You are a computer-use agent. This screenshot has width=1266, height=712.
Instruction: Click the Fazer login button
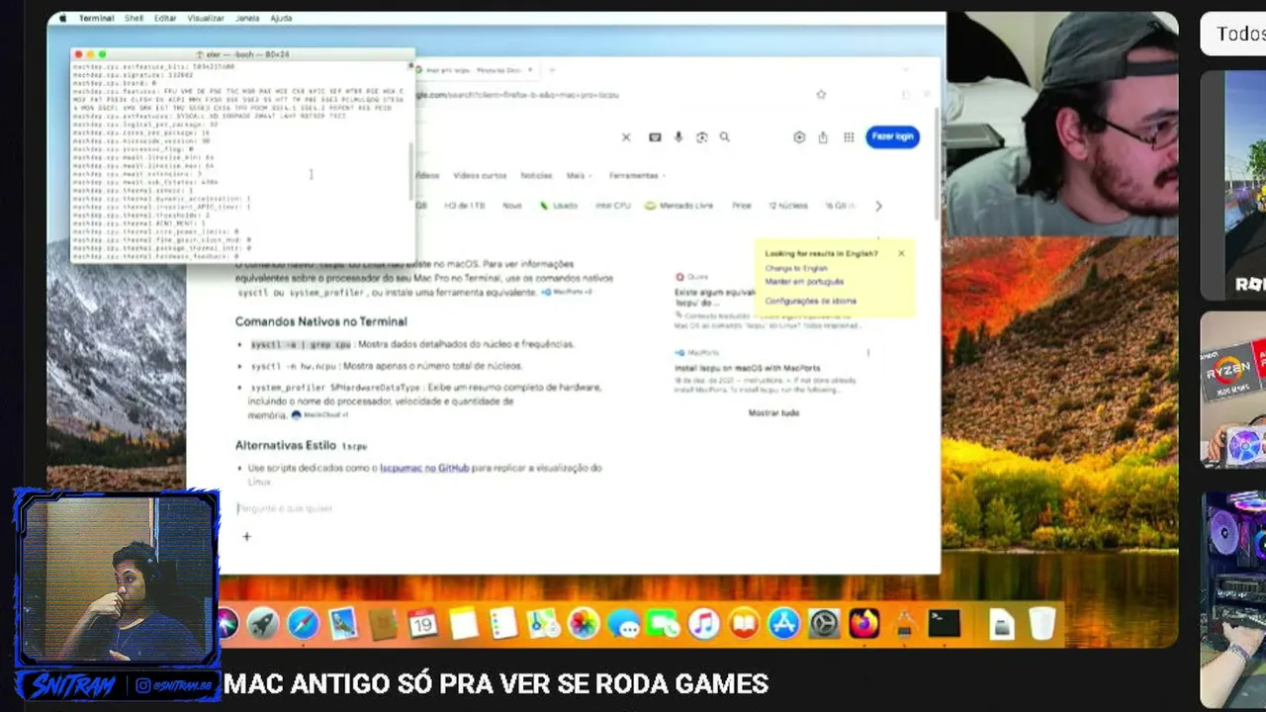pyautogui.click(x=892, y=136)
